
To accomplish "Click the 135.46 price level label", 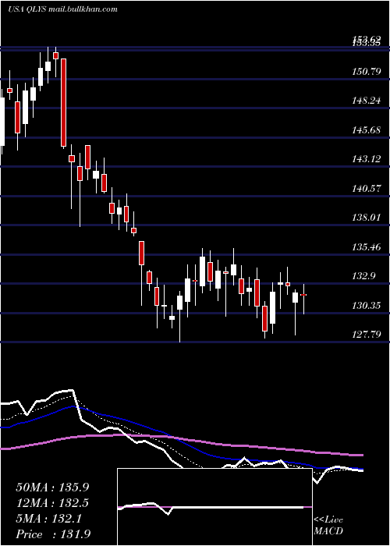I will [x=367, y=247].
